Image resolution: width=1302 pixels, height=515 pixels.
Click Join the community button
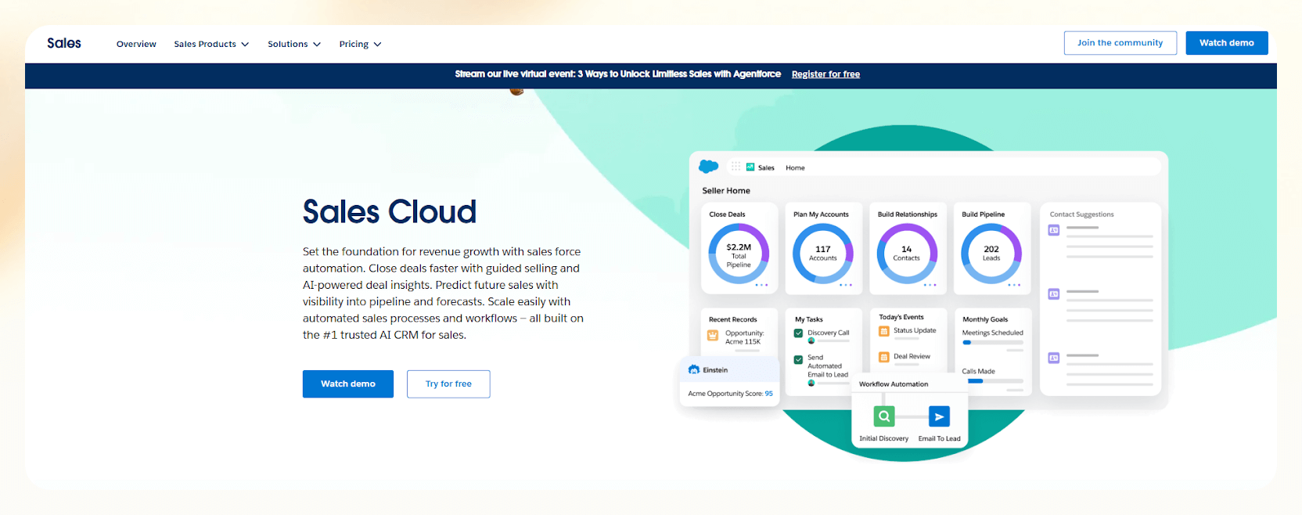point(1120,43)
